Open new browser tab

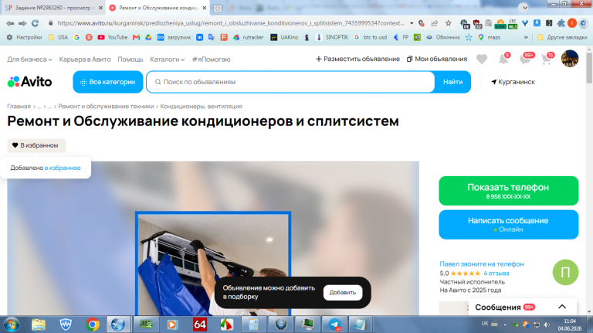point(218,8)
